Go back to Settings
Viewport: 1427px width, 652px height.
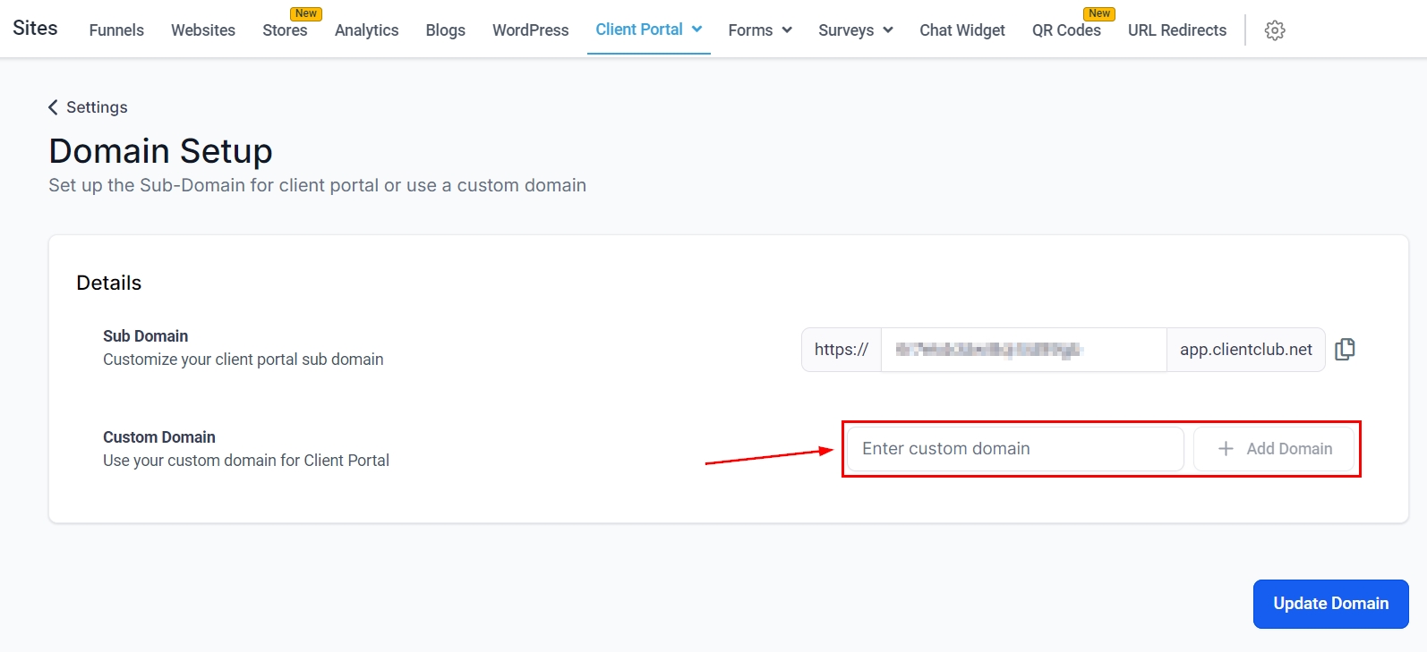pyautogui.click(x=88, y=107)
